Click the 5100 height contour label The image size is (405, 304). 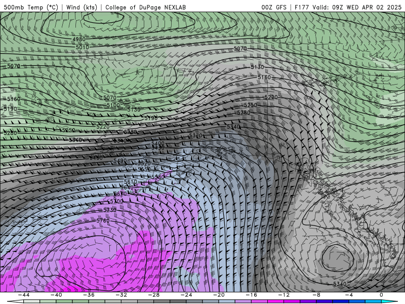pyautogui.click(x=113, y=105)
